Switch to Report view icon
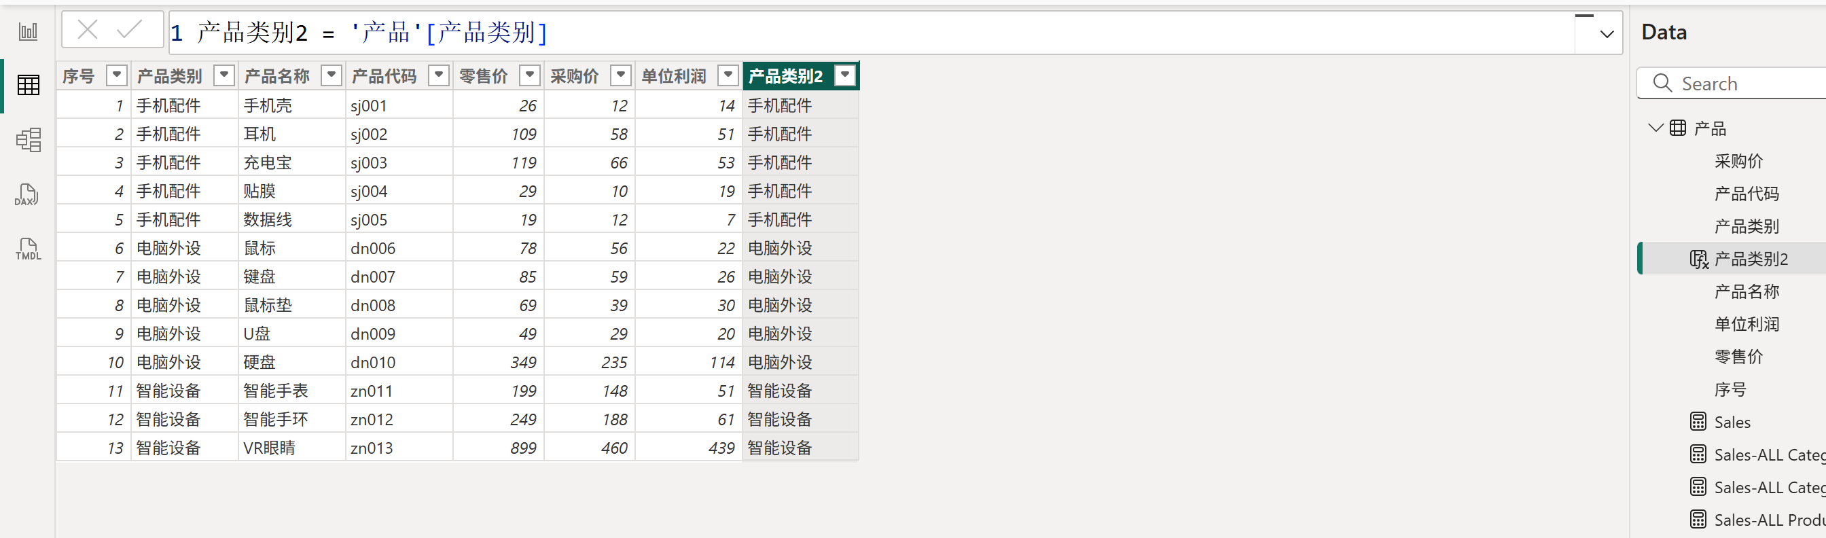The image size is (1826, 538). click(x=28, y=31)
